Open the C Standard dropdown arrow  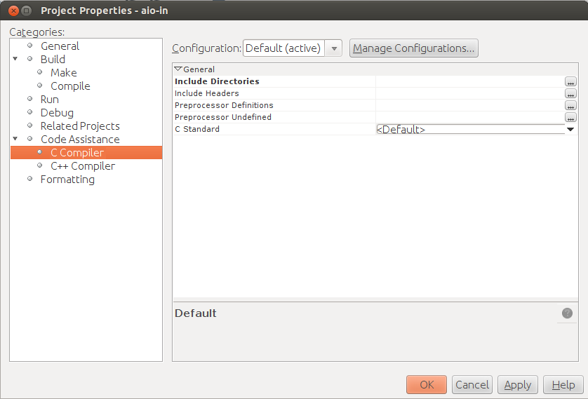point(570,130)
